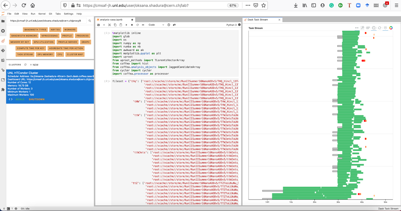The image size is (401, 211).
Task: Open the PROGRESS dashboard
Action: point(82,36)
